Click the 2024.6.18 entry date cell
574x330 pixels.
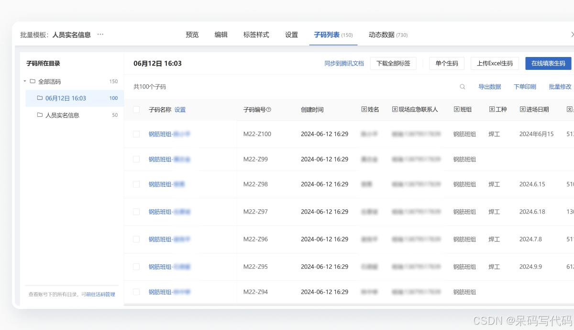[x=532, y=212]
